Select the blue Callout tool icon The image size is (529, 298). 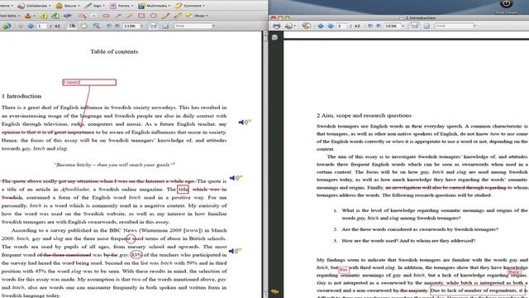pos(68,16)
